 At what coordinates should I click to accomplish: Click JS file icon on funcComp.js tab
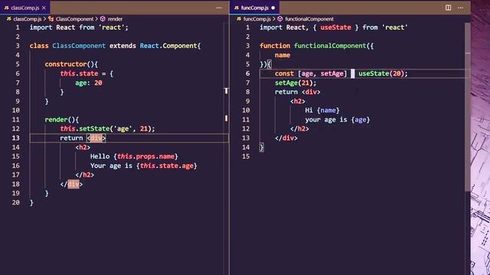[237, 8]
